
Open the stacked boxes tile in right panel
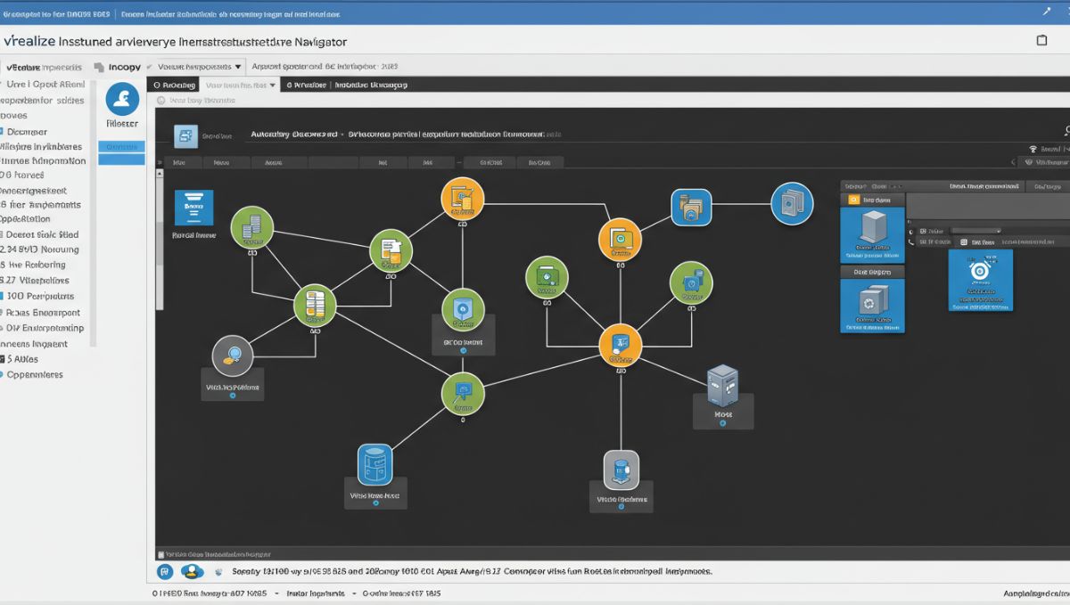[872, 306]
